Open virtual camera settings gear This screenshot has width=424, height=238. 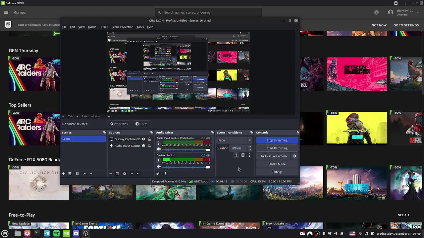(295, 156)
